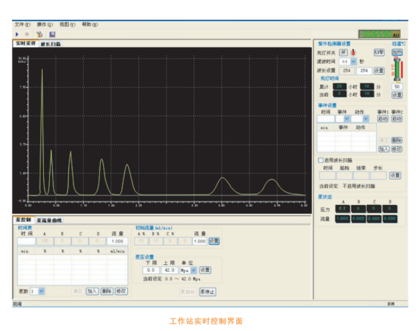Click the time table 时间 input field
This screenshot has height=331, width=420.
coord(26,241)
